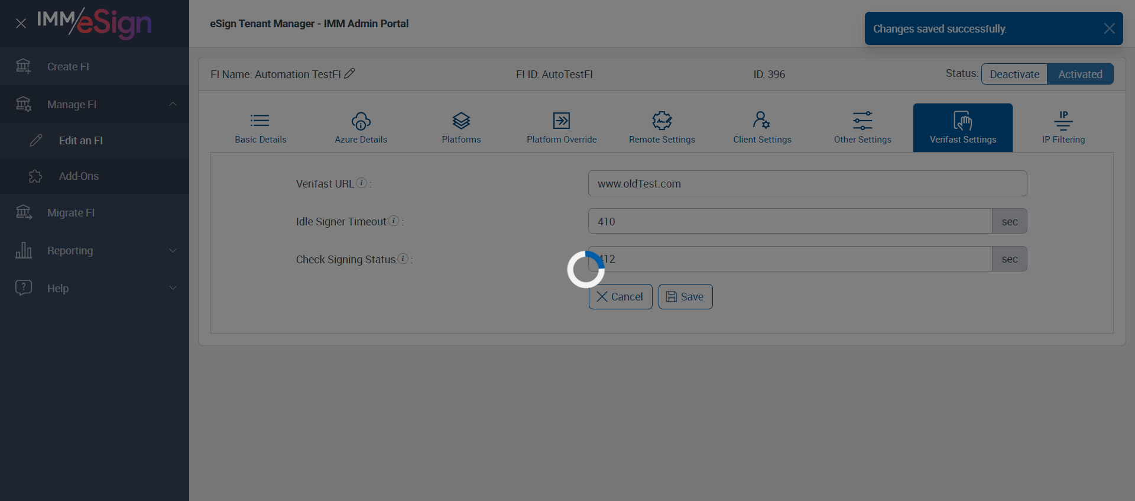Close the sidebar using the X icon
Viewport: 1135px width, 501px height.
[x=21, y=24]
